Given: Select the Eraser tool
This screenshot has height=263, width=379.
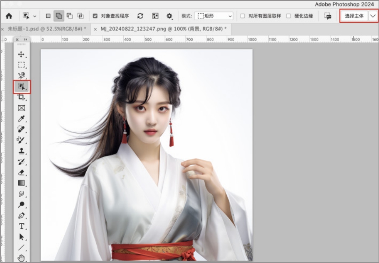Looking at the screenshot, I should (x=21, y=173).
